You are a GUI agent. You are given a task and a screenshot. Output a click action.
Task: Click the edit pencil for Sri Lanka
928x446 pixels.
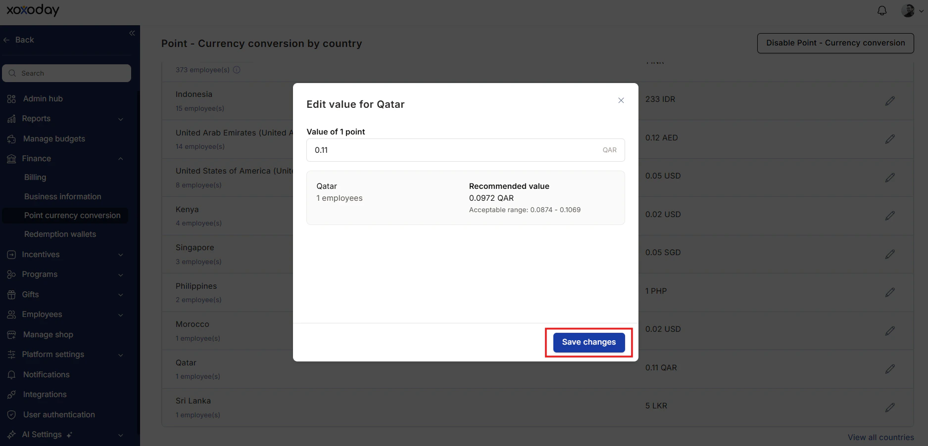[890, 407]
